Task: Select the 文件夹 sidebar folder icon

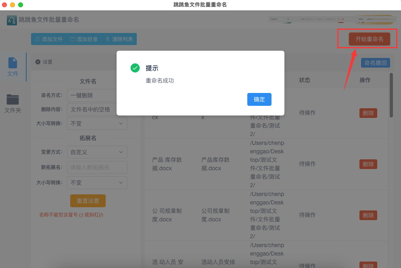Action: point(13,99)
